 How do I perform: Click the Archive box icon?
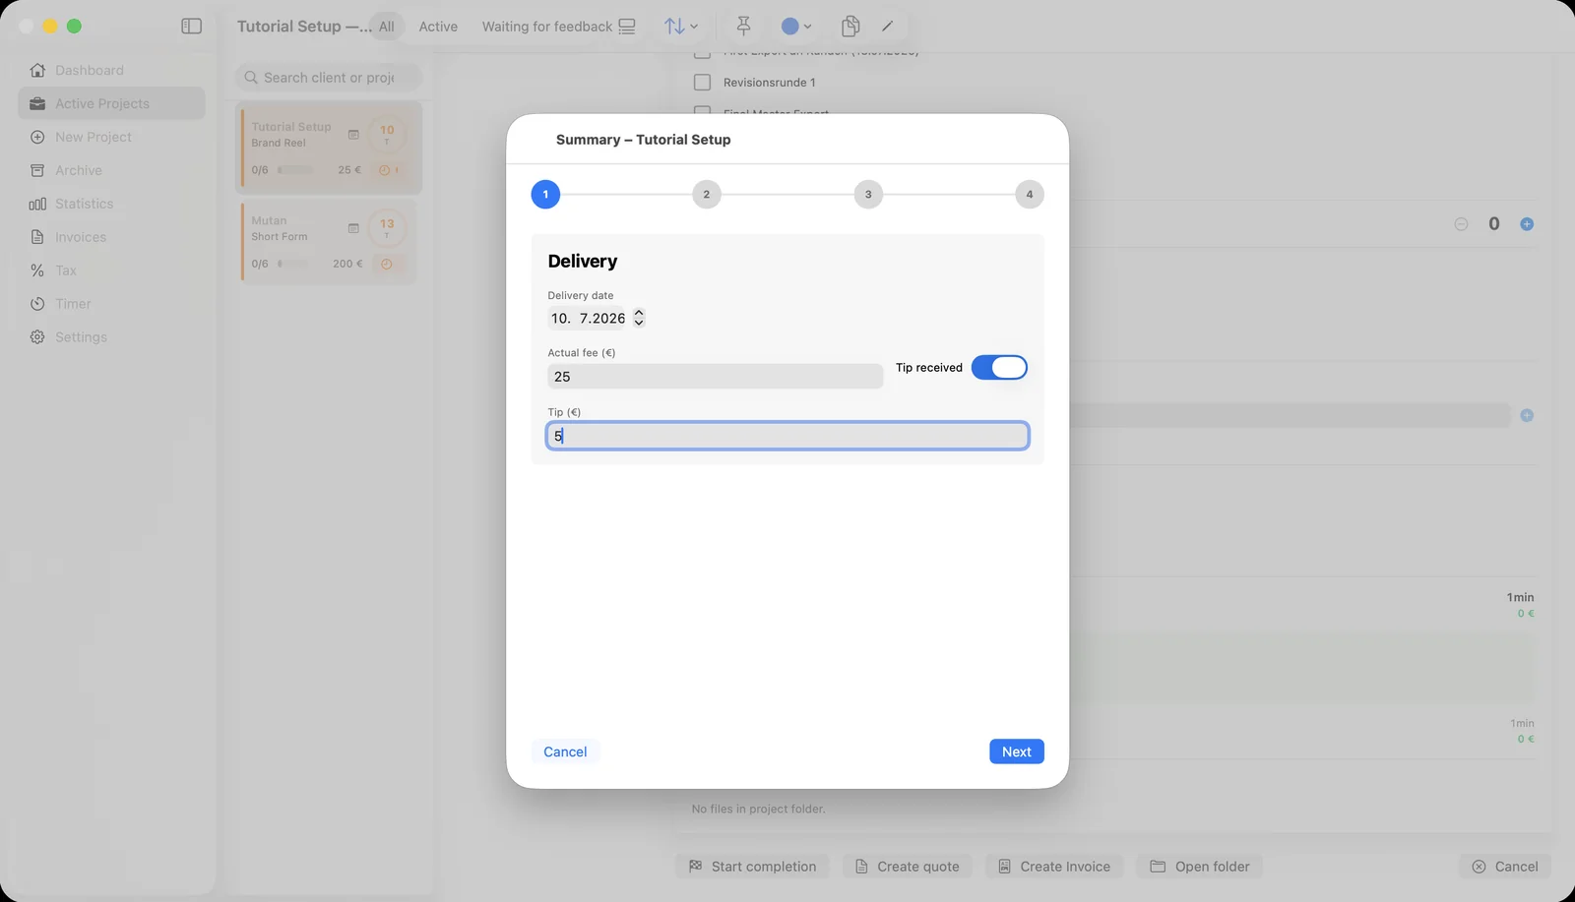37,170
